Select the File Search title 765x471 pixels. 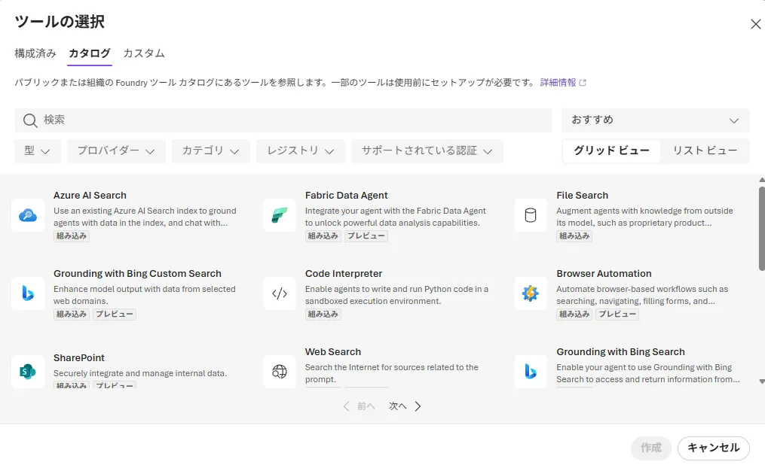(583, 196)
